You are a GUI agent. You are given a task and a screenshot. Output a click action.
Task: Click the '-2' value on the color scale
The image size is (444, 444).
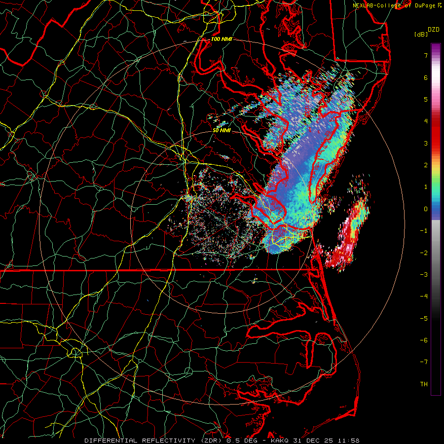pos(424,253)
